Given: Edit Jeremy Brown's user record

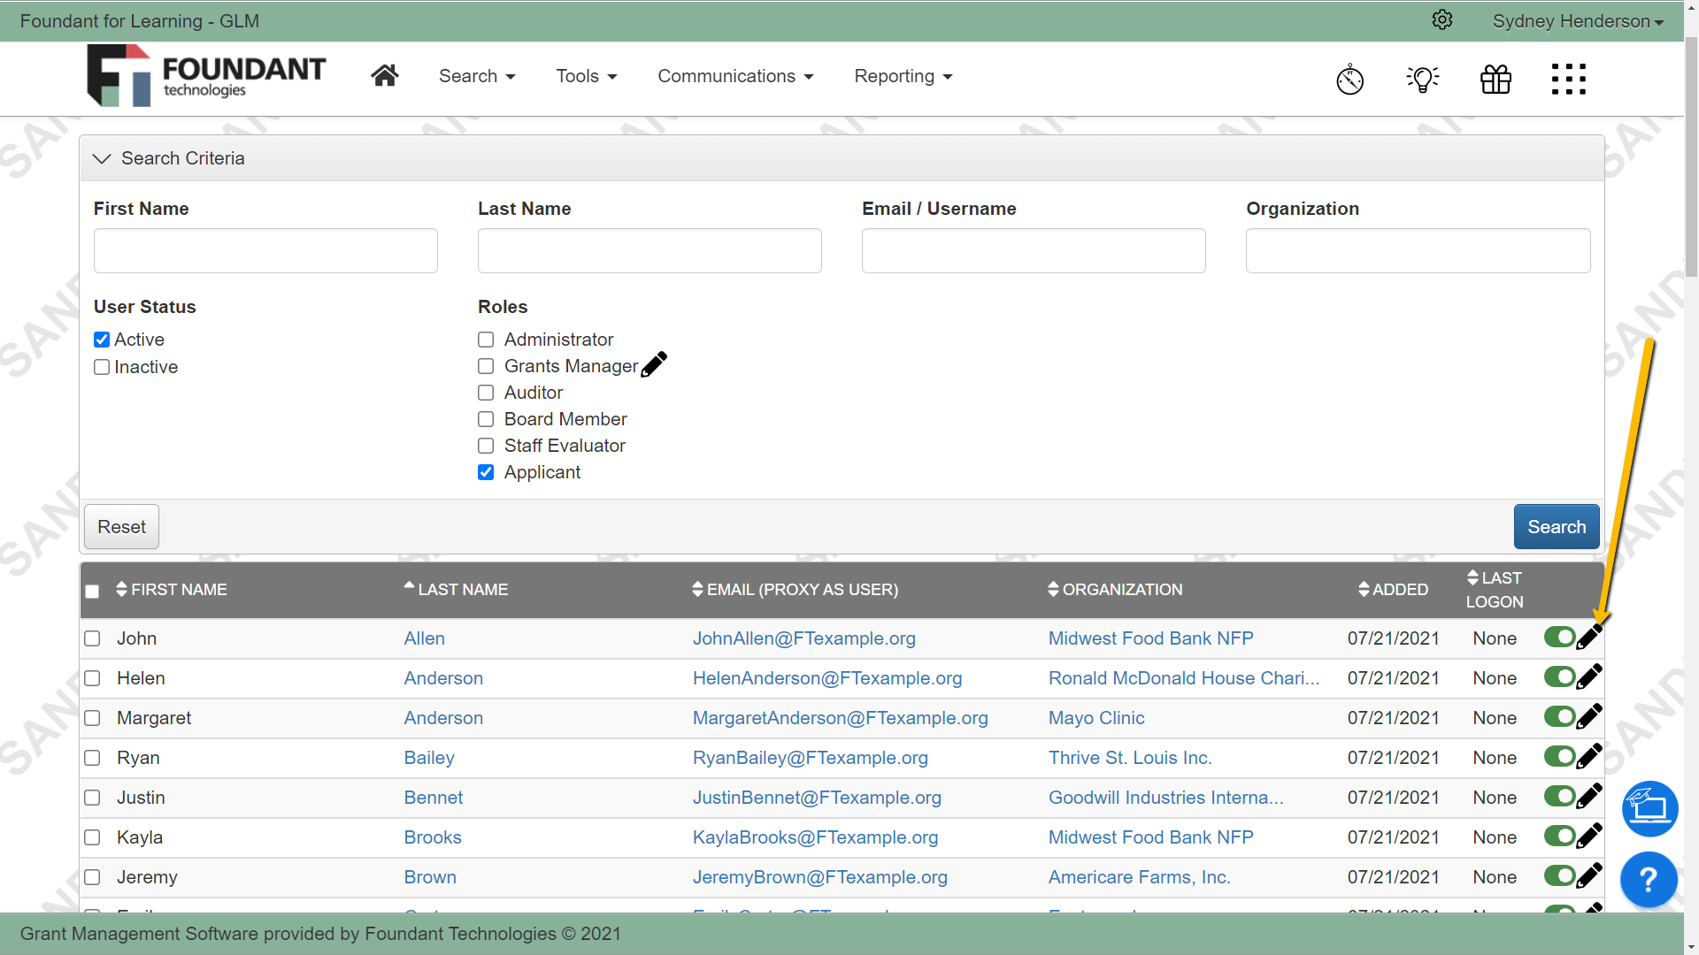Looking at the screenshot, I should 1589,875.
